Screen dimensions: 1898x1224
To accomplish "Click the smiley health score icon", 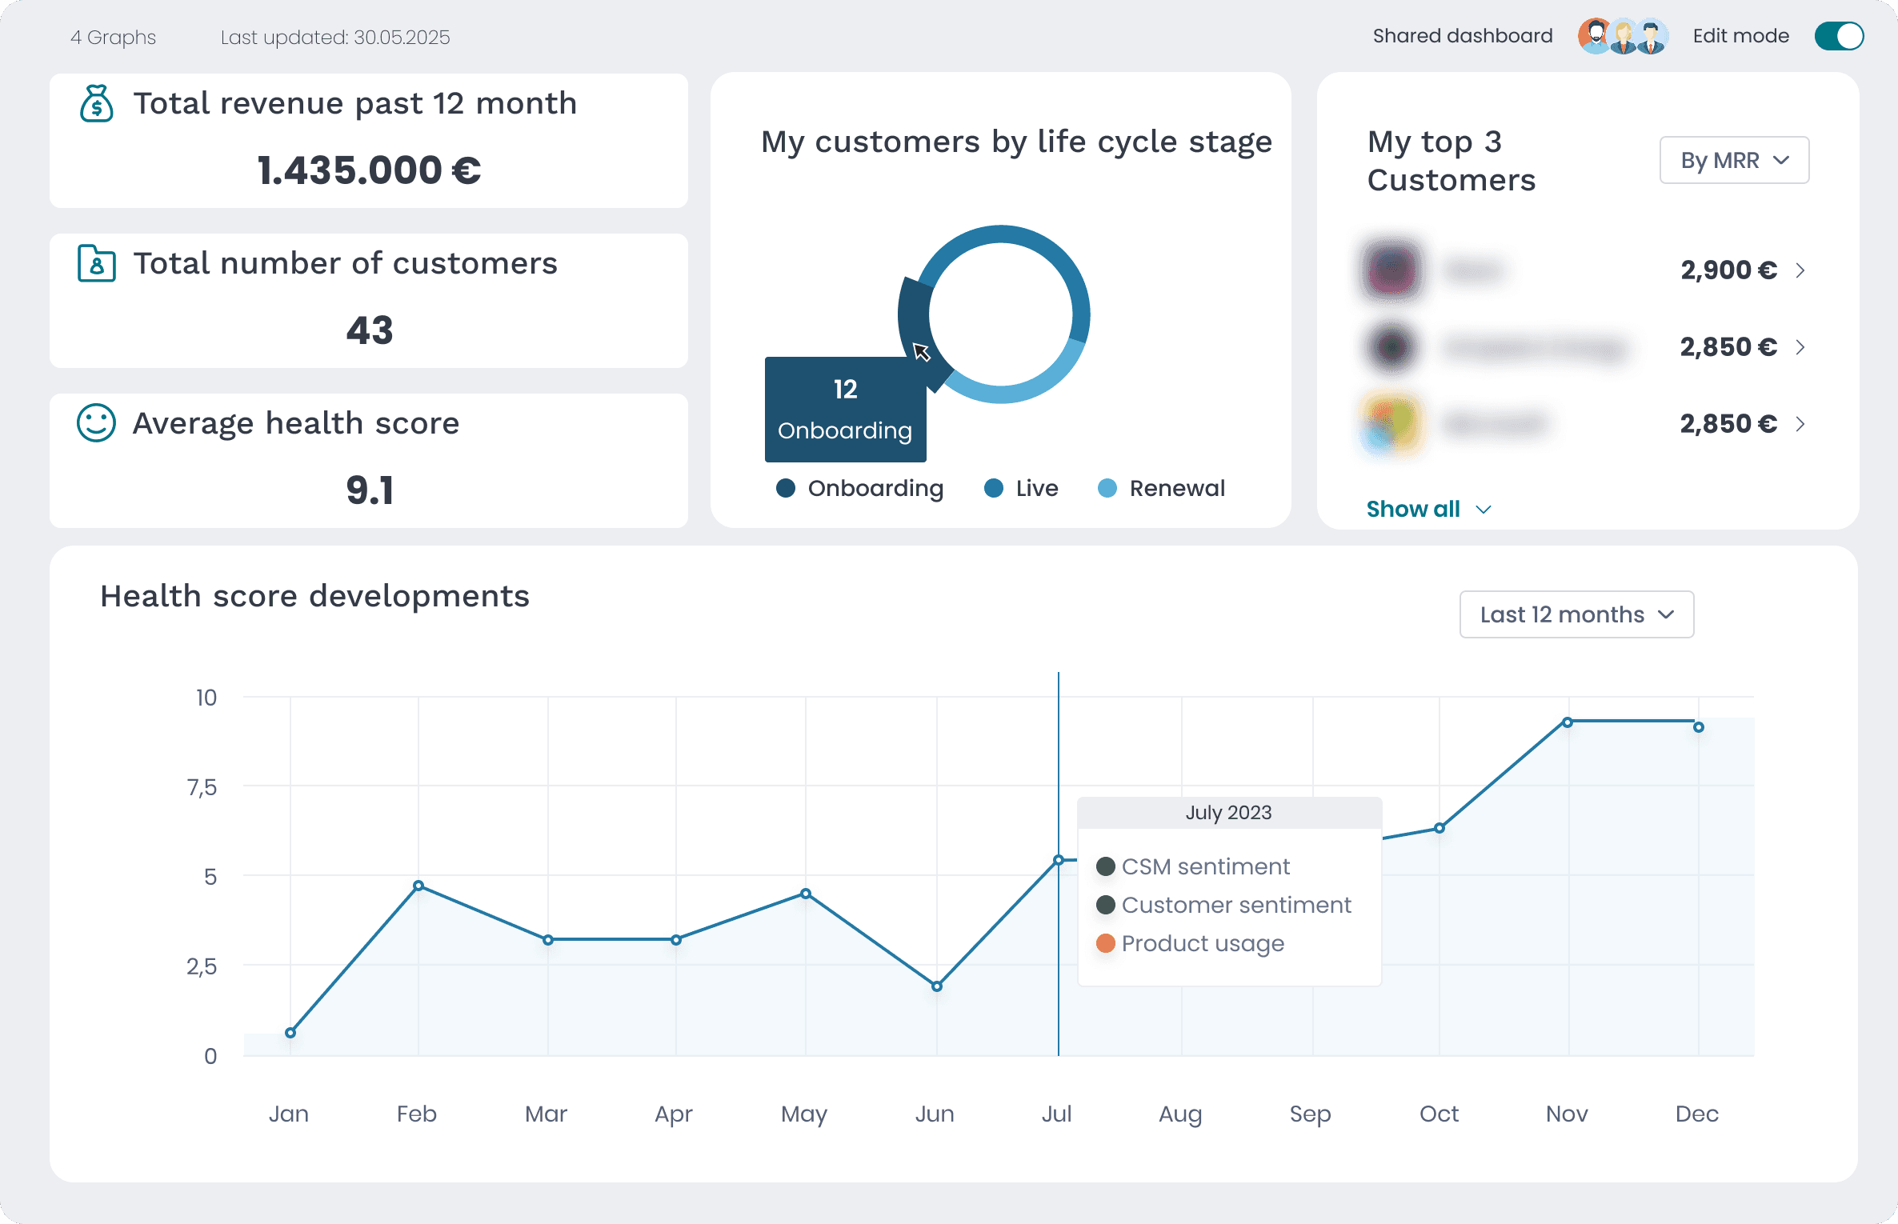I will tap(94, 423).
